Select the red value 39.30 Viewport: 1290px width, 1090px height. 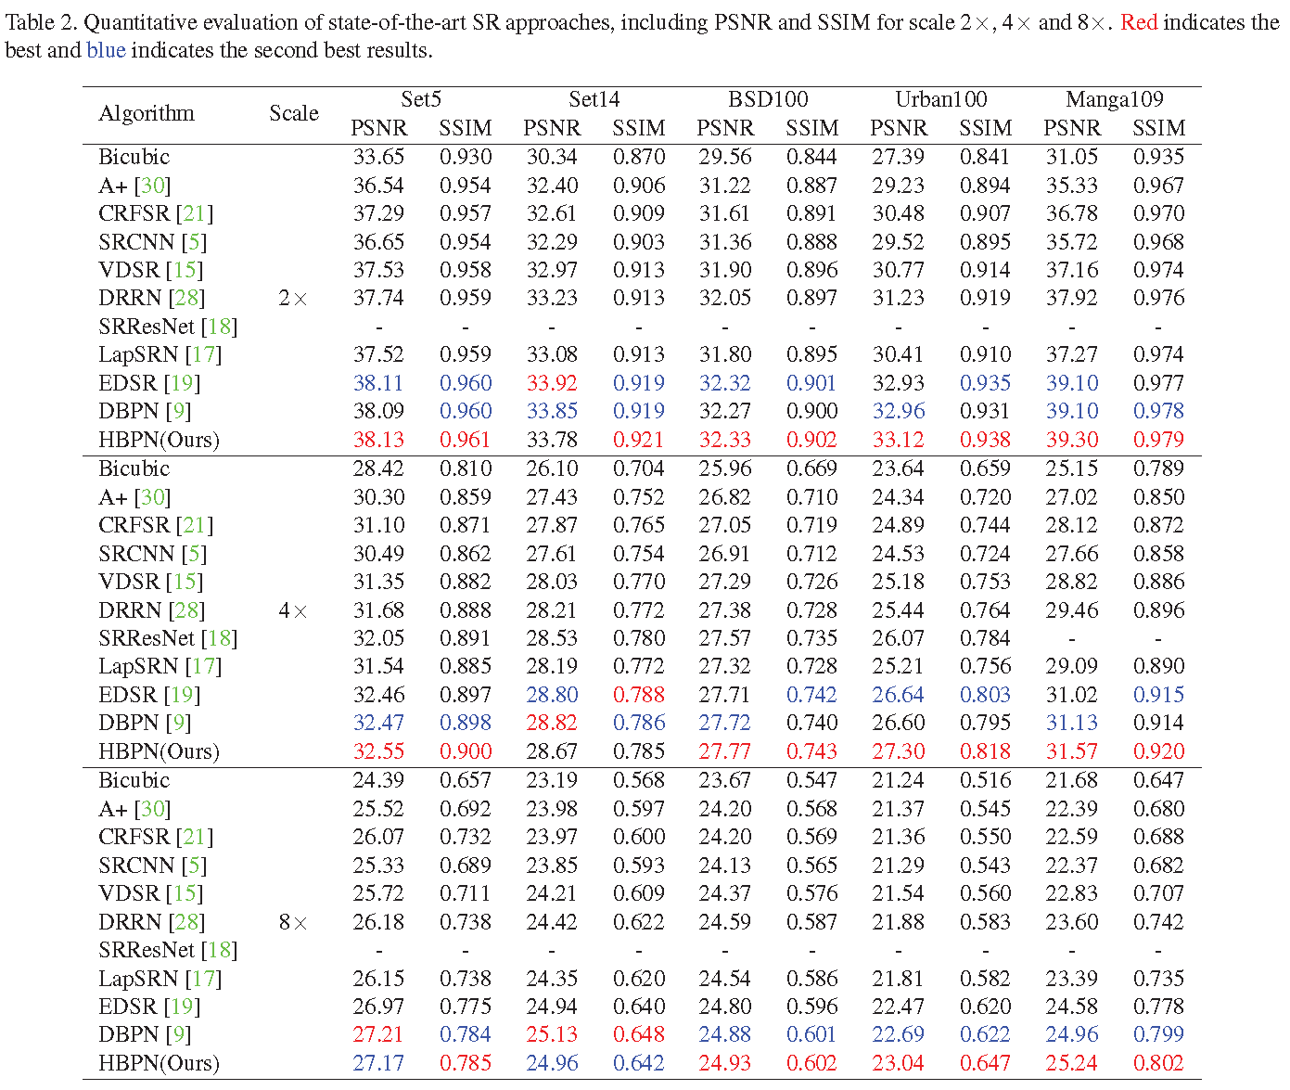point(1071,440)
